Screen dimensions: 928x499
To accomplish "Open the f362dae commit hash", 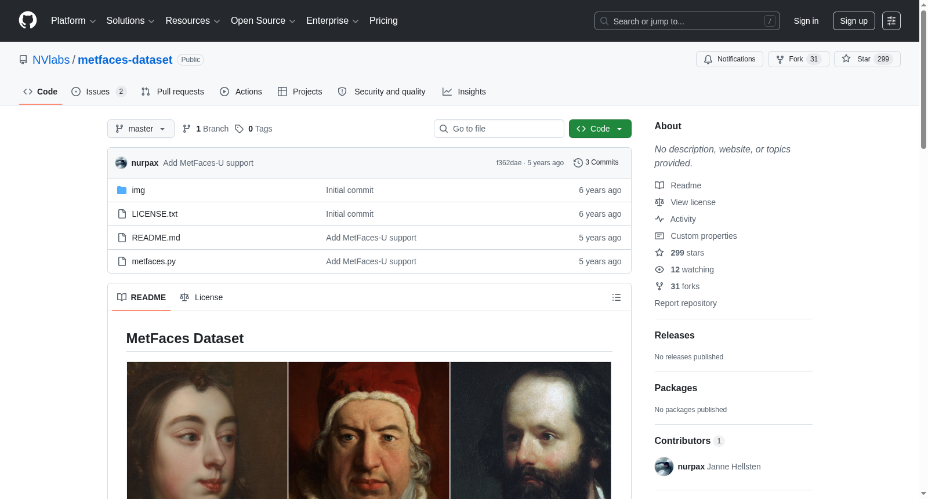I will click(509, 163).
